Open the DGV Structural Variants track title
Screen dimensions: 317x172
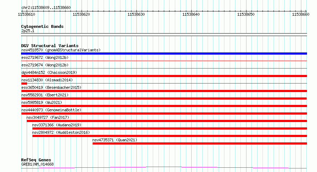point(50,46)
